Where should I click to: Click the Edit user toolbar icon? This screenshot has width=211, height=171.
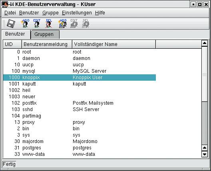pyautogui.click(x=37, y=24)
